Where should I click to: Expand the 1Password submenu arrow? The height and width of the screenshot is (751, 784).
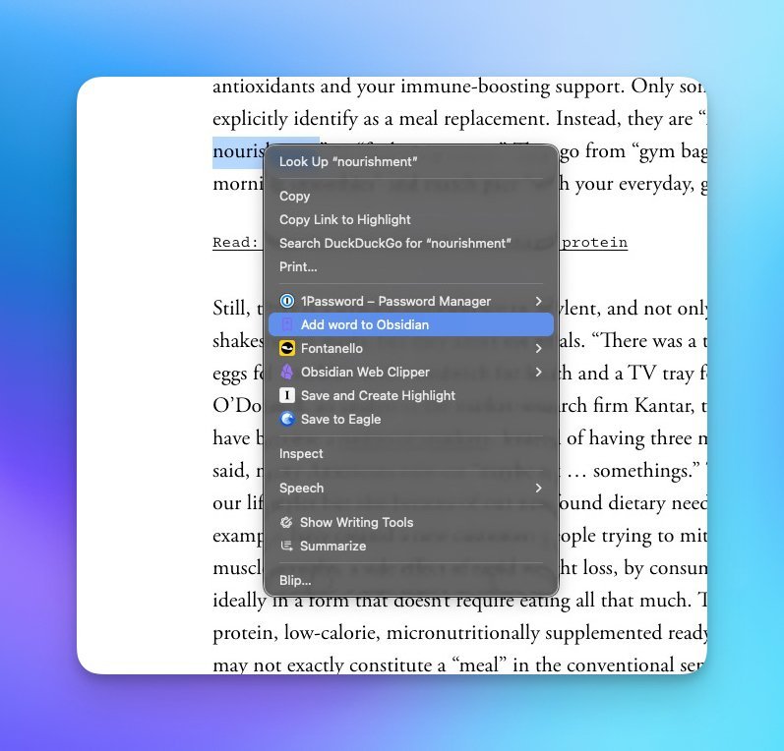tap(538, 301)
